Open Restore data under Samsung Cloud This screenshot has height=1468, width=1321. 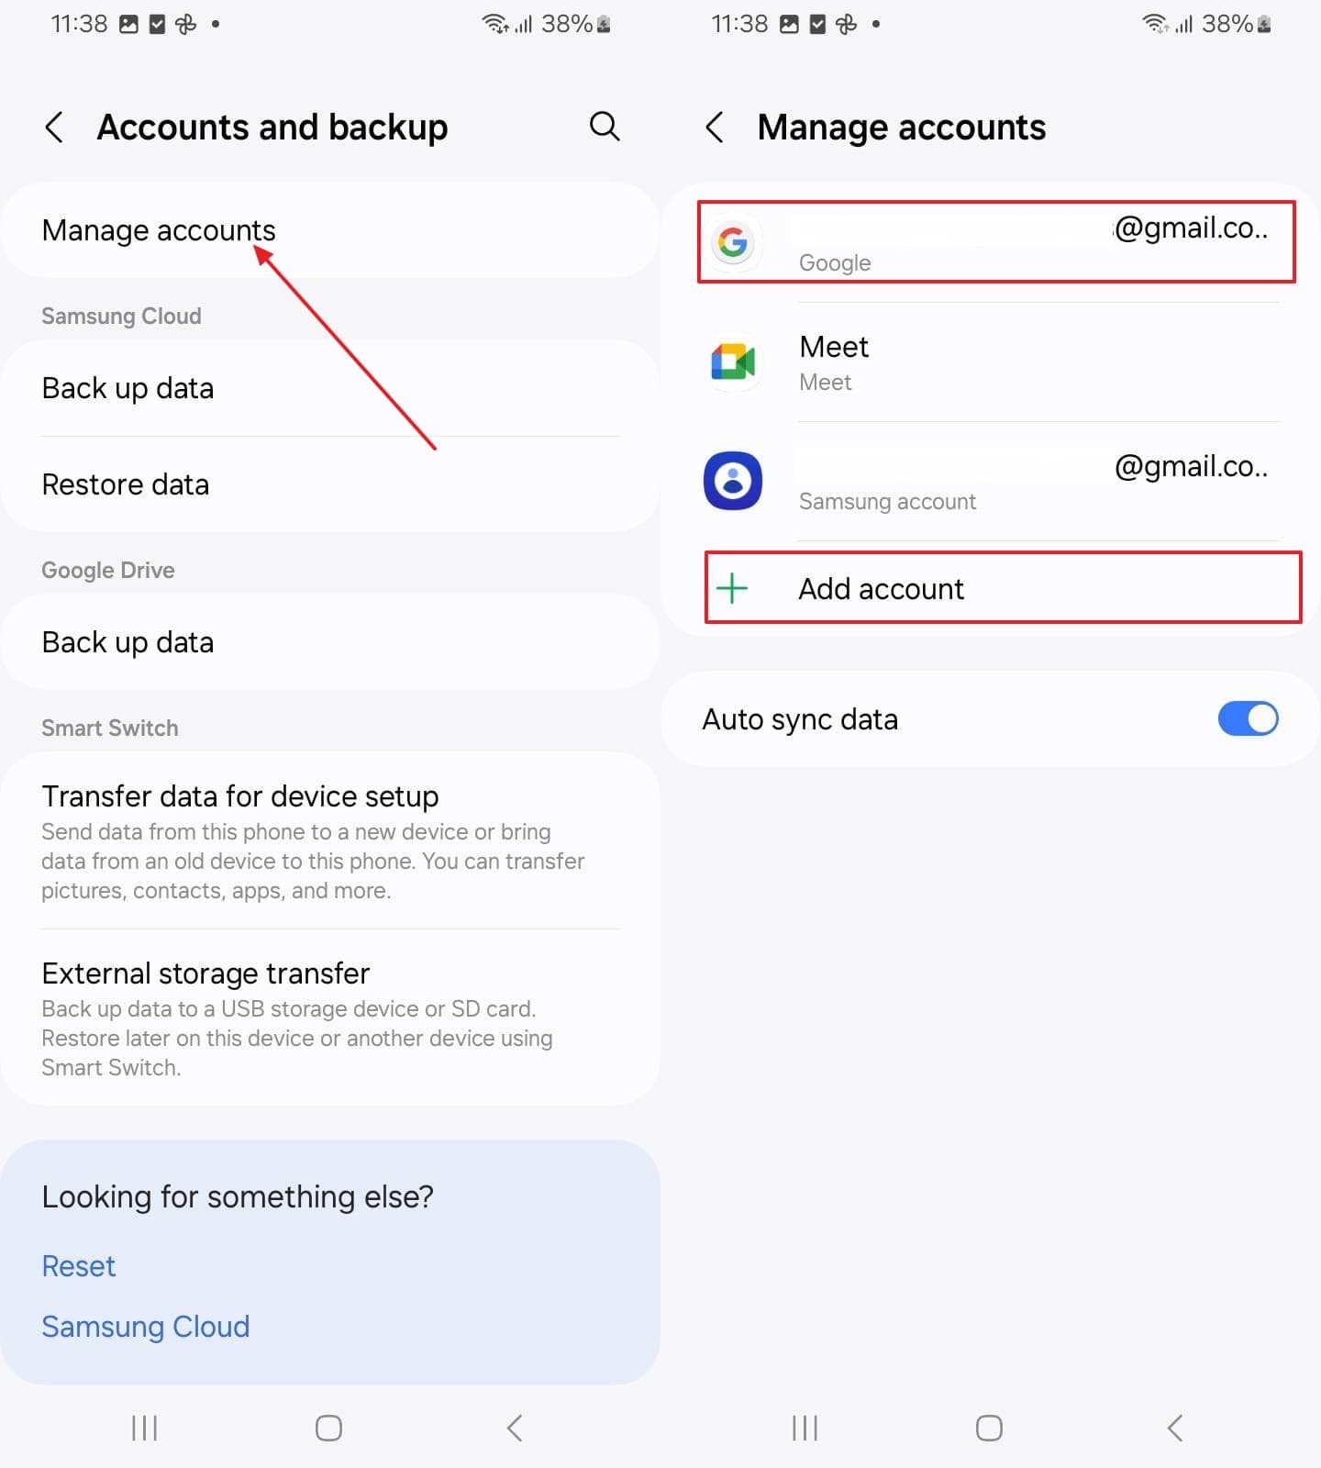click(x=330, y=484)
